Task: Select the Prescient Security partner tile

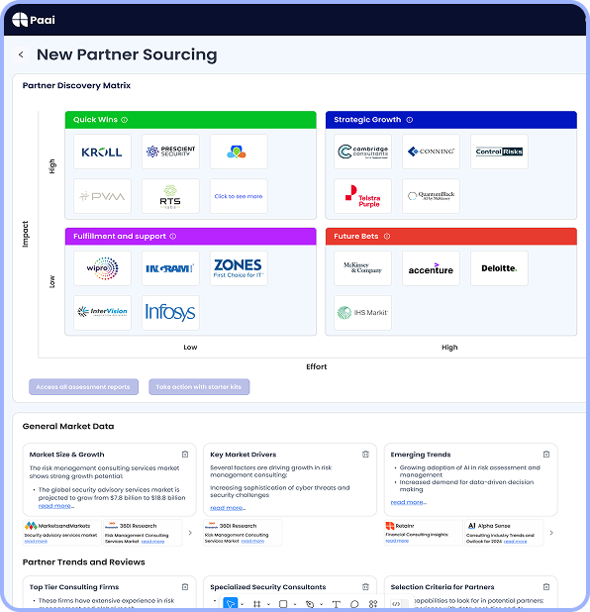Action: pyautogui.click(x=170, y=152)
